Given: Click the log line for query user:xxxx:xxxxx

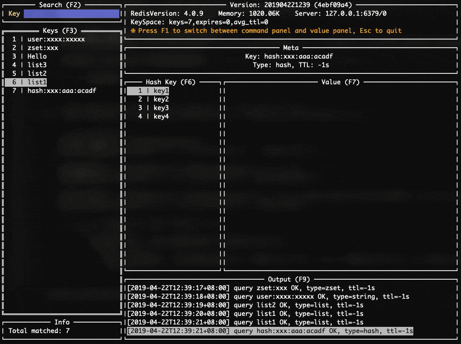Looking at the screenshot, I should point(268,296).
